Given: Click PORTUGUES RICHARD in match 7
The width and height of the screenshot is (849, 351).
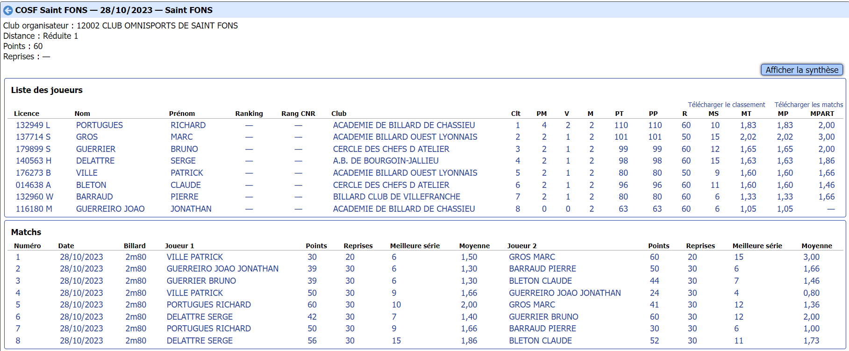Looking at the screenshot, I should [x=209, y=329].
